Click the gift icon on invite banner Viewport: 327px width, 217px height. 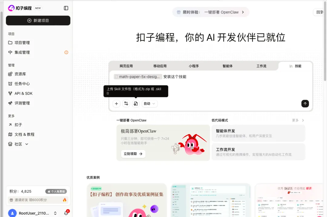[x=12, y=200]
